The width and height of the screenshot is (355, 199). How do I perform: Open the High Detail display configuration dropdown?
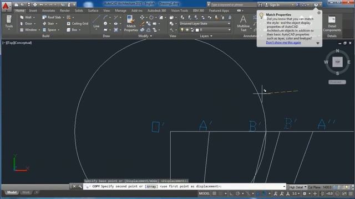[298, 187]
